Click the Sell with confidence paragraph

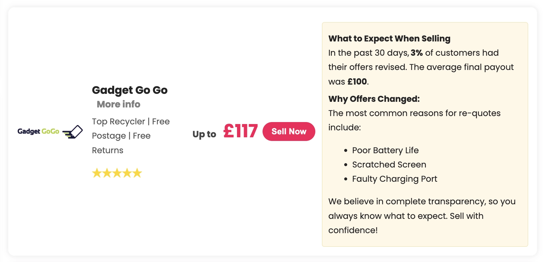click(422, 216)
